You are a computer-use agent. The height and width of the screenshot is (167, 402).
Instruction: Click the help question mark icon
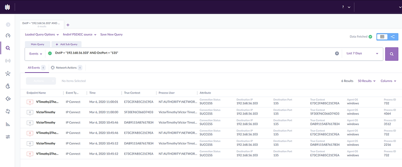point(343,7)
